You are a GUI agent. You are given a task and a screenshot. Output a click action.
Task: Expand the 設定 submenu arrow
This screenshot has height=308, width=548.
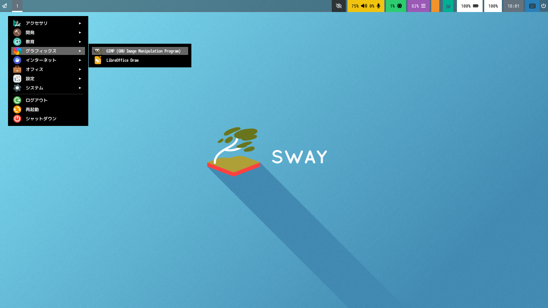coord(80,79)
